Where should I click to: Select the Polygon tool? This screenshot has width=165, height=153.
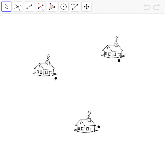tap(52, 7)
